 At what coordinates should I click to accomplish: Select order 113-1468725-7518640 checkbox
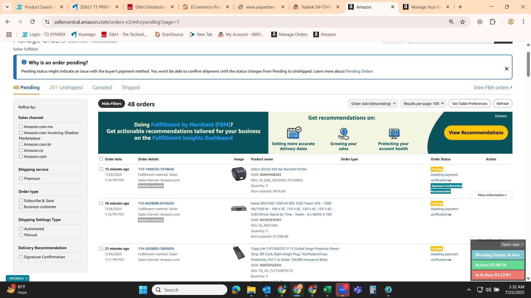pos(101,169)
